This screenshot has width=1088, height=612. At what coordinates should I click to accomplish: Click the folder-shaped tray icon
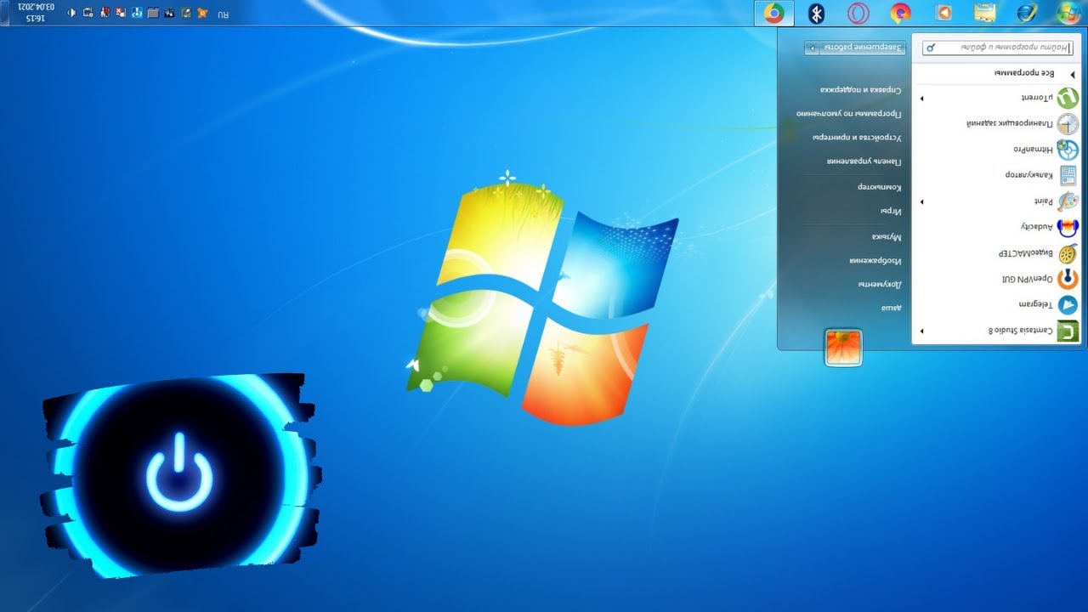pyautogui.click(x=153, y=13)
